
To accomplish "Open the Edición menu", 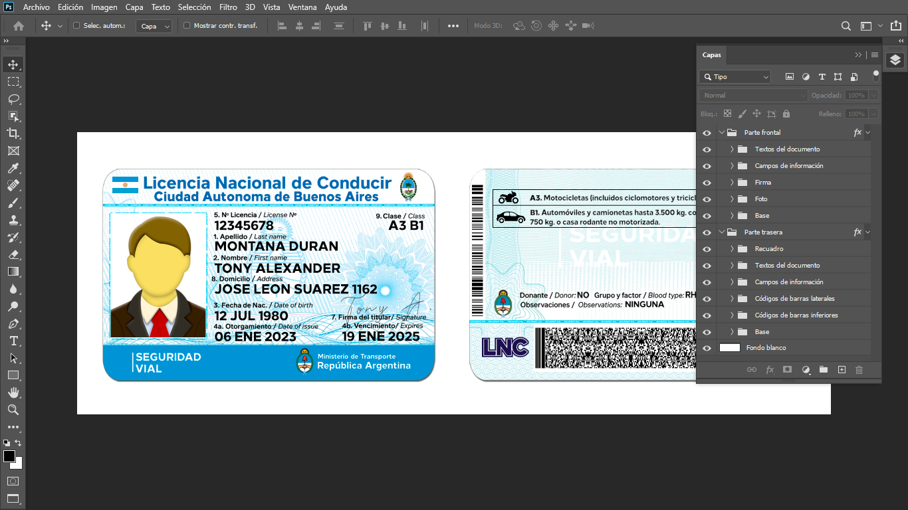I will click(70, 7).
